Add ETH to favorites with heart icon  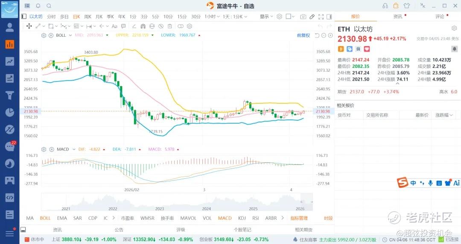[x=366, y=49]
